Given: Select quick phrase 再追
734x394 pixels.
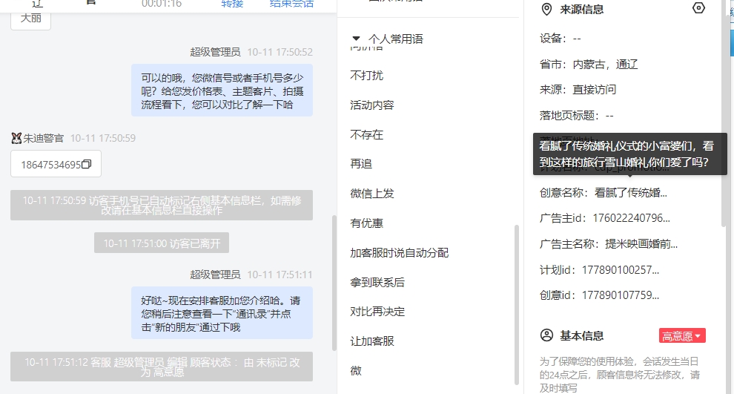Looking at the screenshot, I should [361, 164].
